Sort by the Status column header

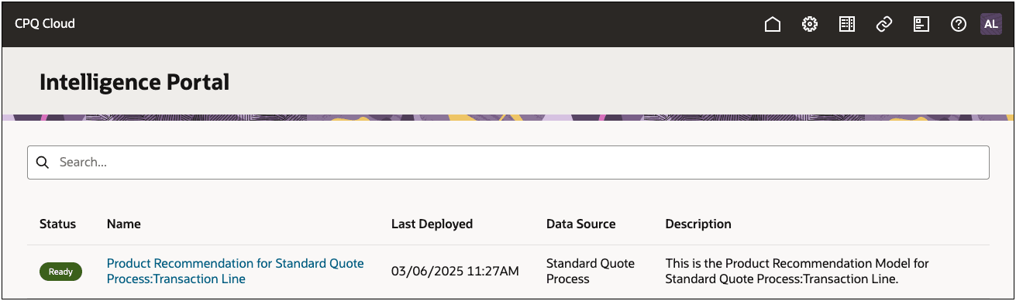(58, 224)
